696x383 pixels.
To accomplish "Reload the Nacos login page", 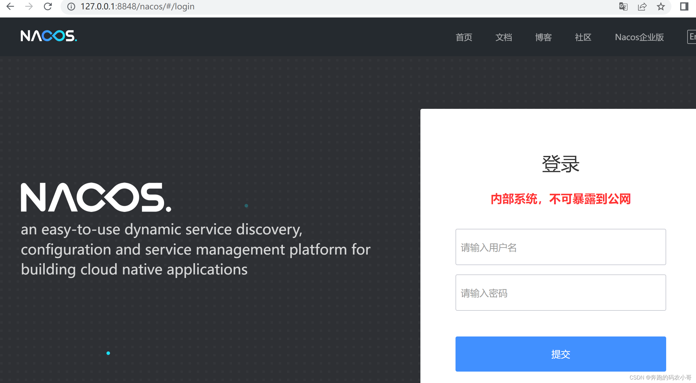I will 48,6.
